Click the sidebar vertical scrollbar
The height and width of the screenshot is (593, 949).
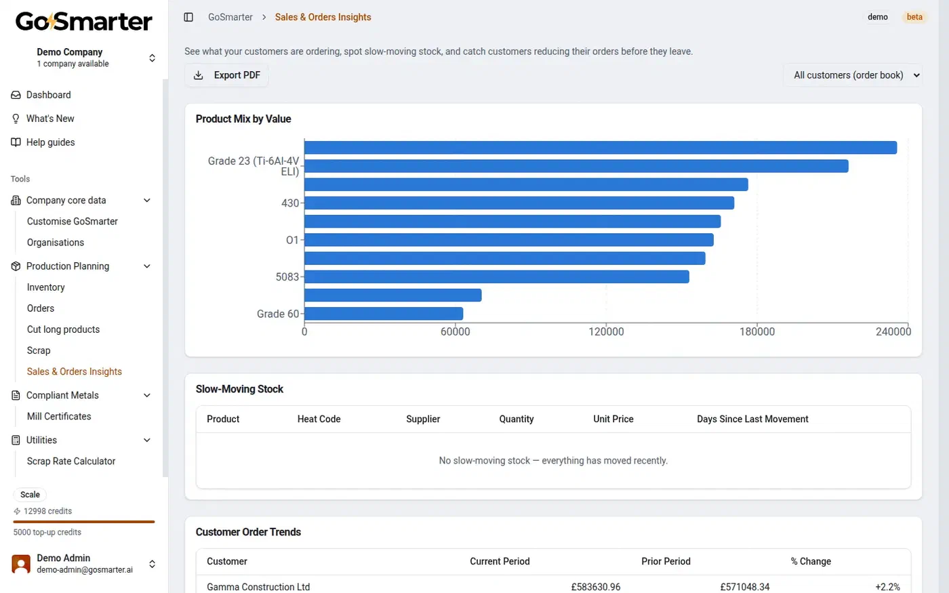[165, 278]
